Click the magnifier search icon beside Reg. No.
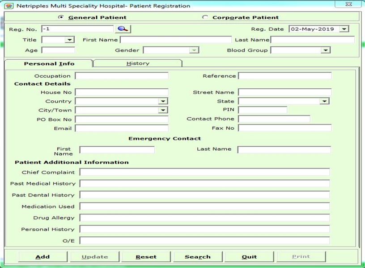 (123, 29)
